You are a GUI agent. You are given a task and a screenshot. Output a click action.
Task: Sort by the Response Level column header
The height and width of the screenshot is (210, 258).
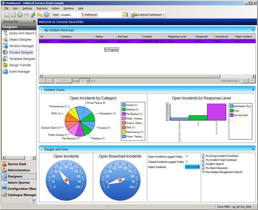(180, 36)
